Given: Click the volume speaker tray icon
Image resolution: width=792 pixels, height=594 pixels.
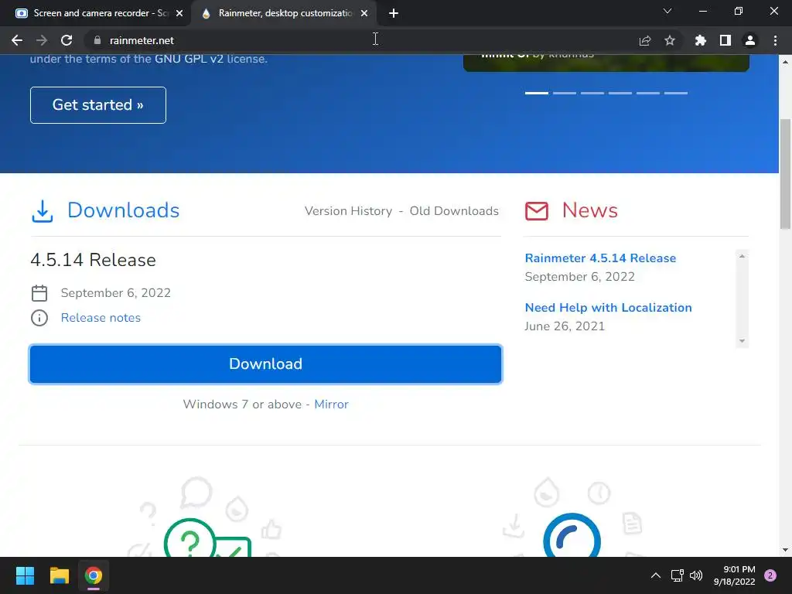Looking at the screenshot, I should coord(696,575).
